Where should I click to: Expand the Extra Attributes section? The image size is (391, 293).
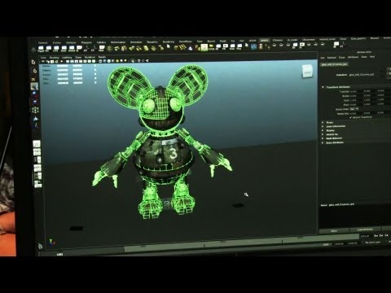pyautogui.click(x=323, y=142)
